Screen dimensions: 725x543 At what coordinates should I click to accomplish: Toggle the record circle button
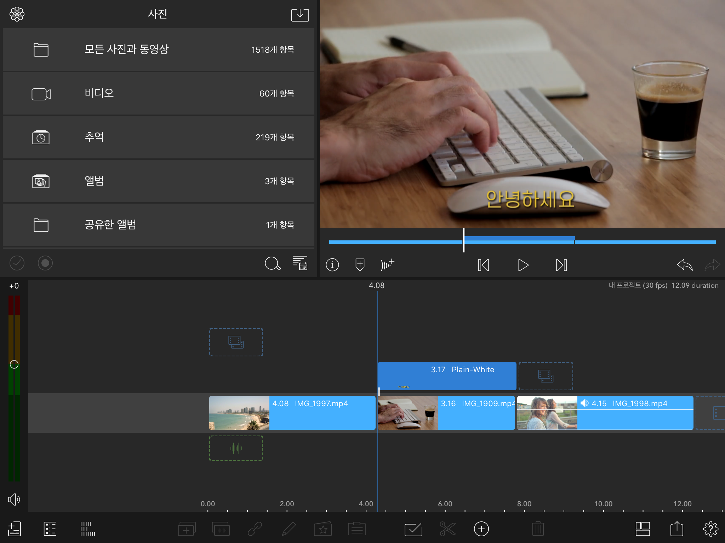coord(45,263)
